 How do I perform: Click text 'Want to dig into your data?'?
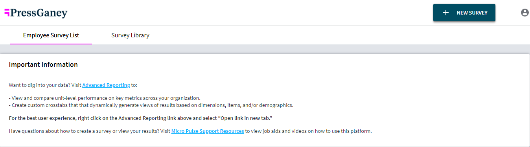coord(39,85)
